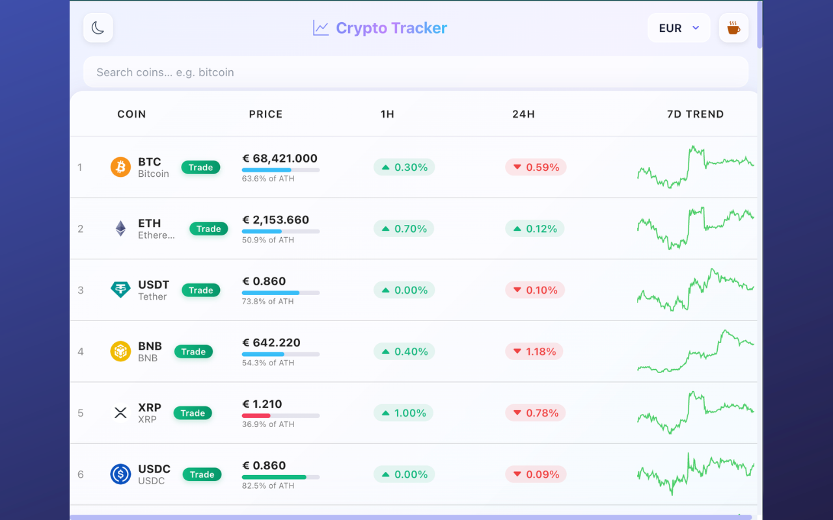833x520 pixels.
Task: Click the Bitcoin coin logo
Action: point(120,167)
